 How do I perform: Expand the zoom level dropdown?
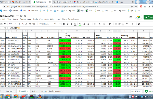click(12, 24)
